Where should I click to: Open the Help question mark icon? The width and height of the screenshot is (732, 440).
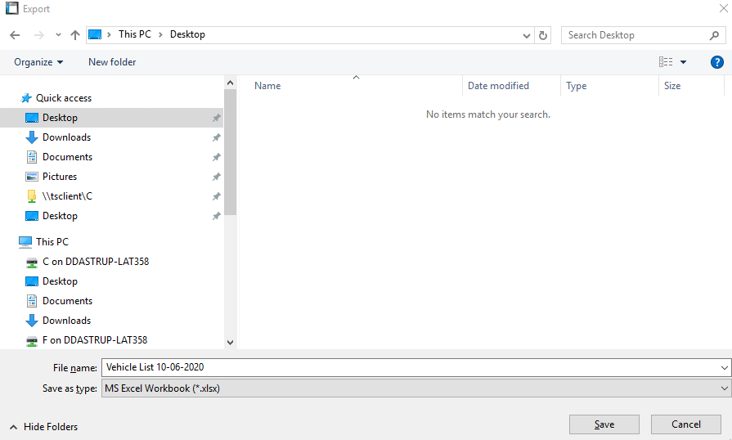tap(716, 62)
